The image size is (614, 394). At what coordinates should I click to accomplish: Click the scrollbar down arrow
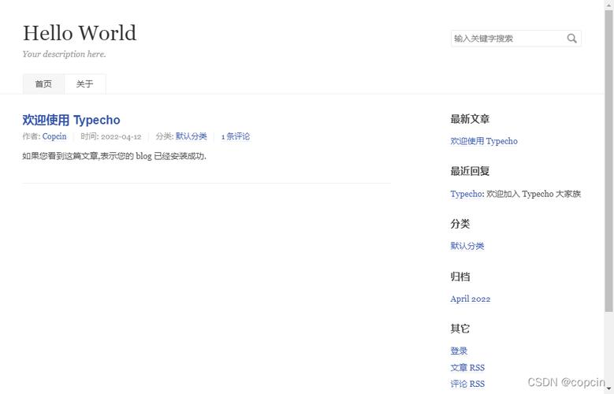pyautogui.click(x=609, y=389)
